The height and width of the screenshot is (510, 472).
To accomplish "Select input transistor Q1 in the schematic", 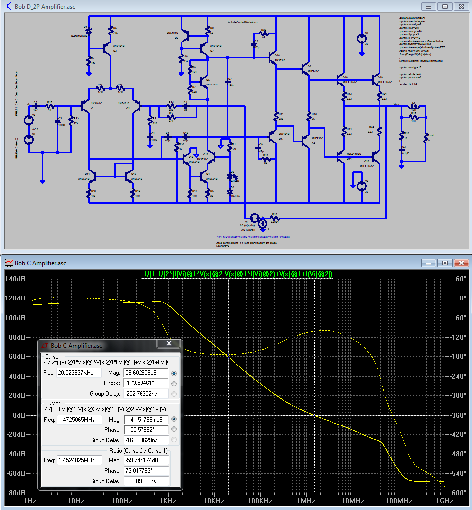I will 85,106.
